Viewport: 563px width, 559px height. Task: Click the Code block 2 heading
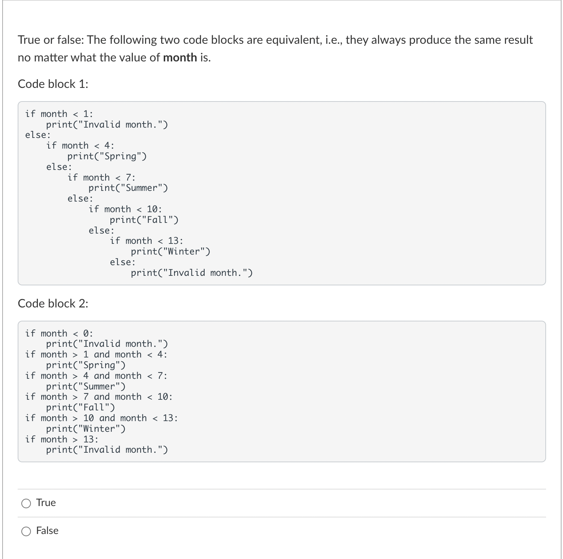53,303
